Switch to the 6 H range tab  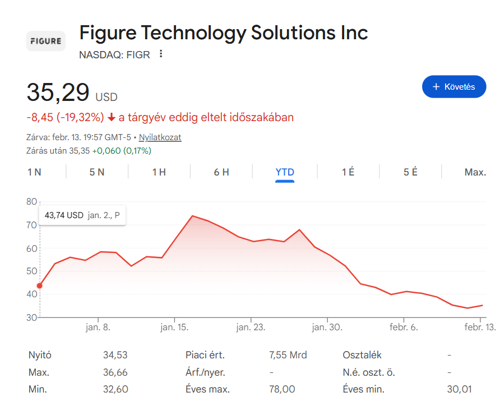(x=221, y=172)
